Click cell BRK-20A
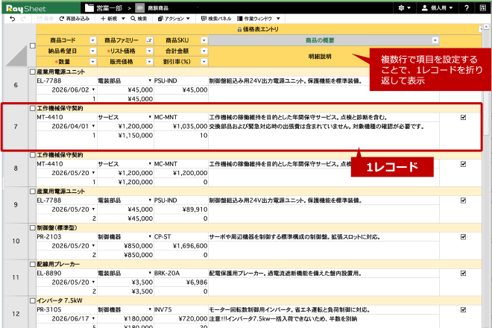This screenshot has width=492, height=328. click(x=181, y=273)
